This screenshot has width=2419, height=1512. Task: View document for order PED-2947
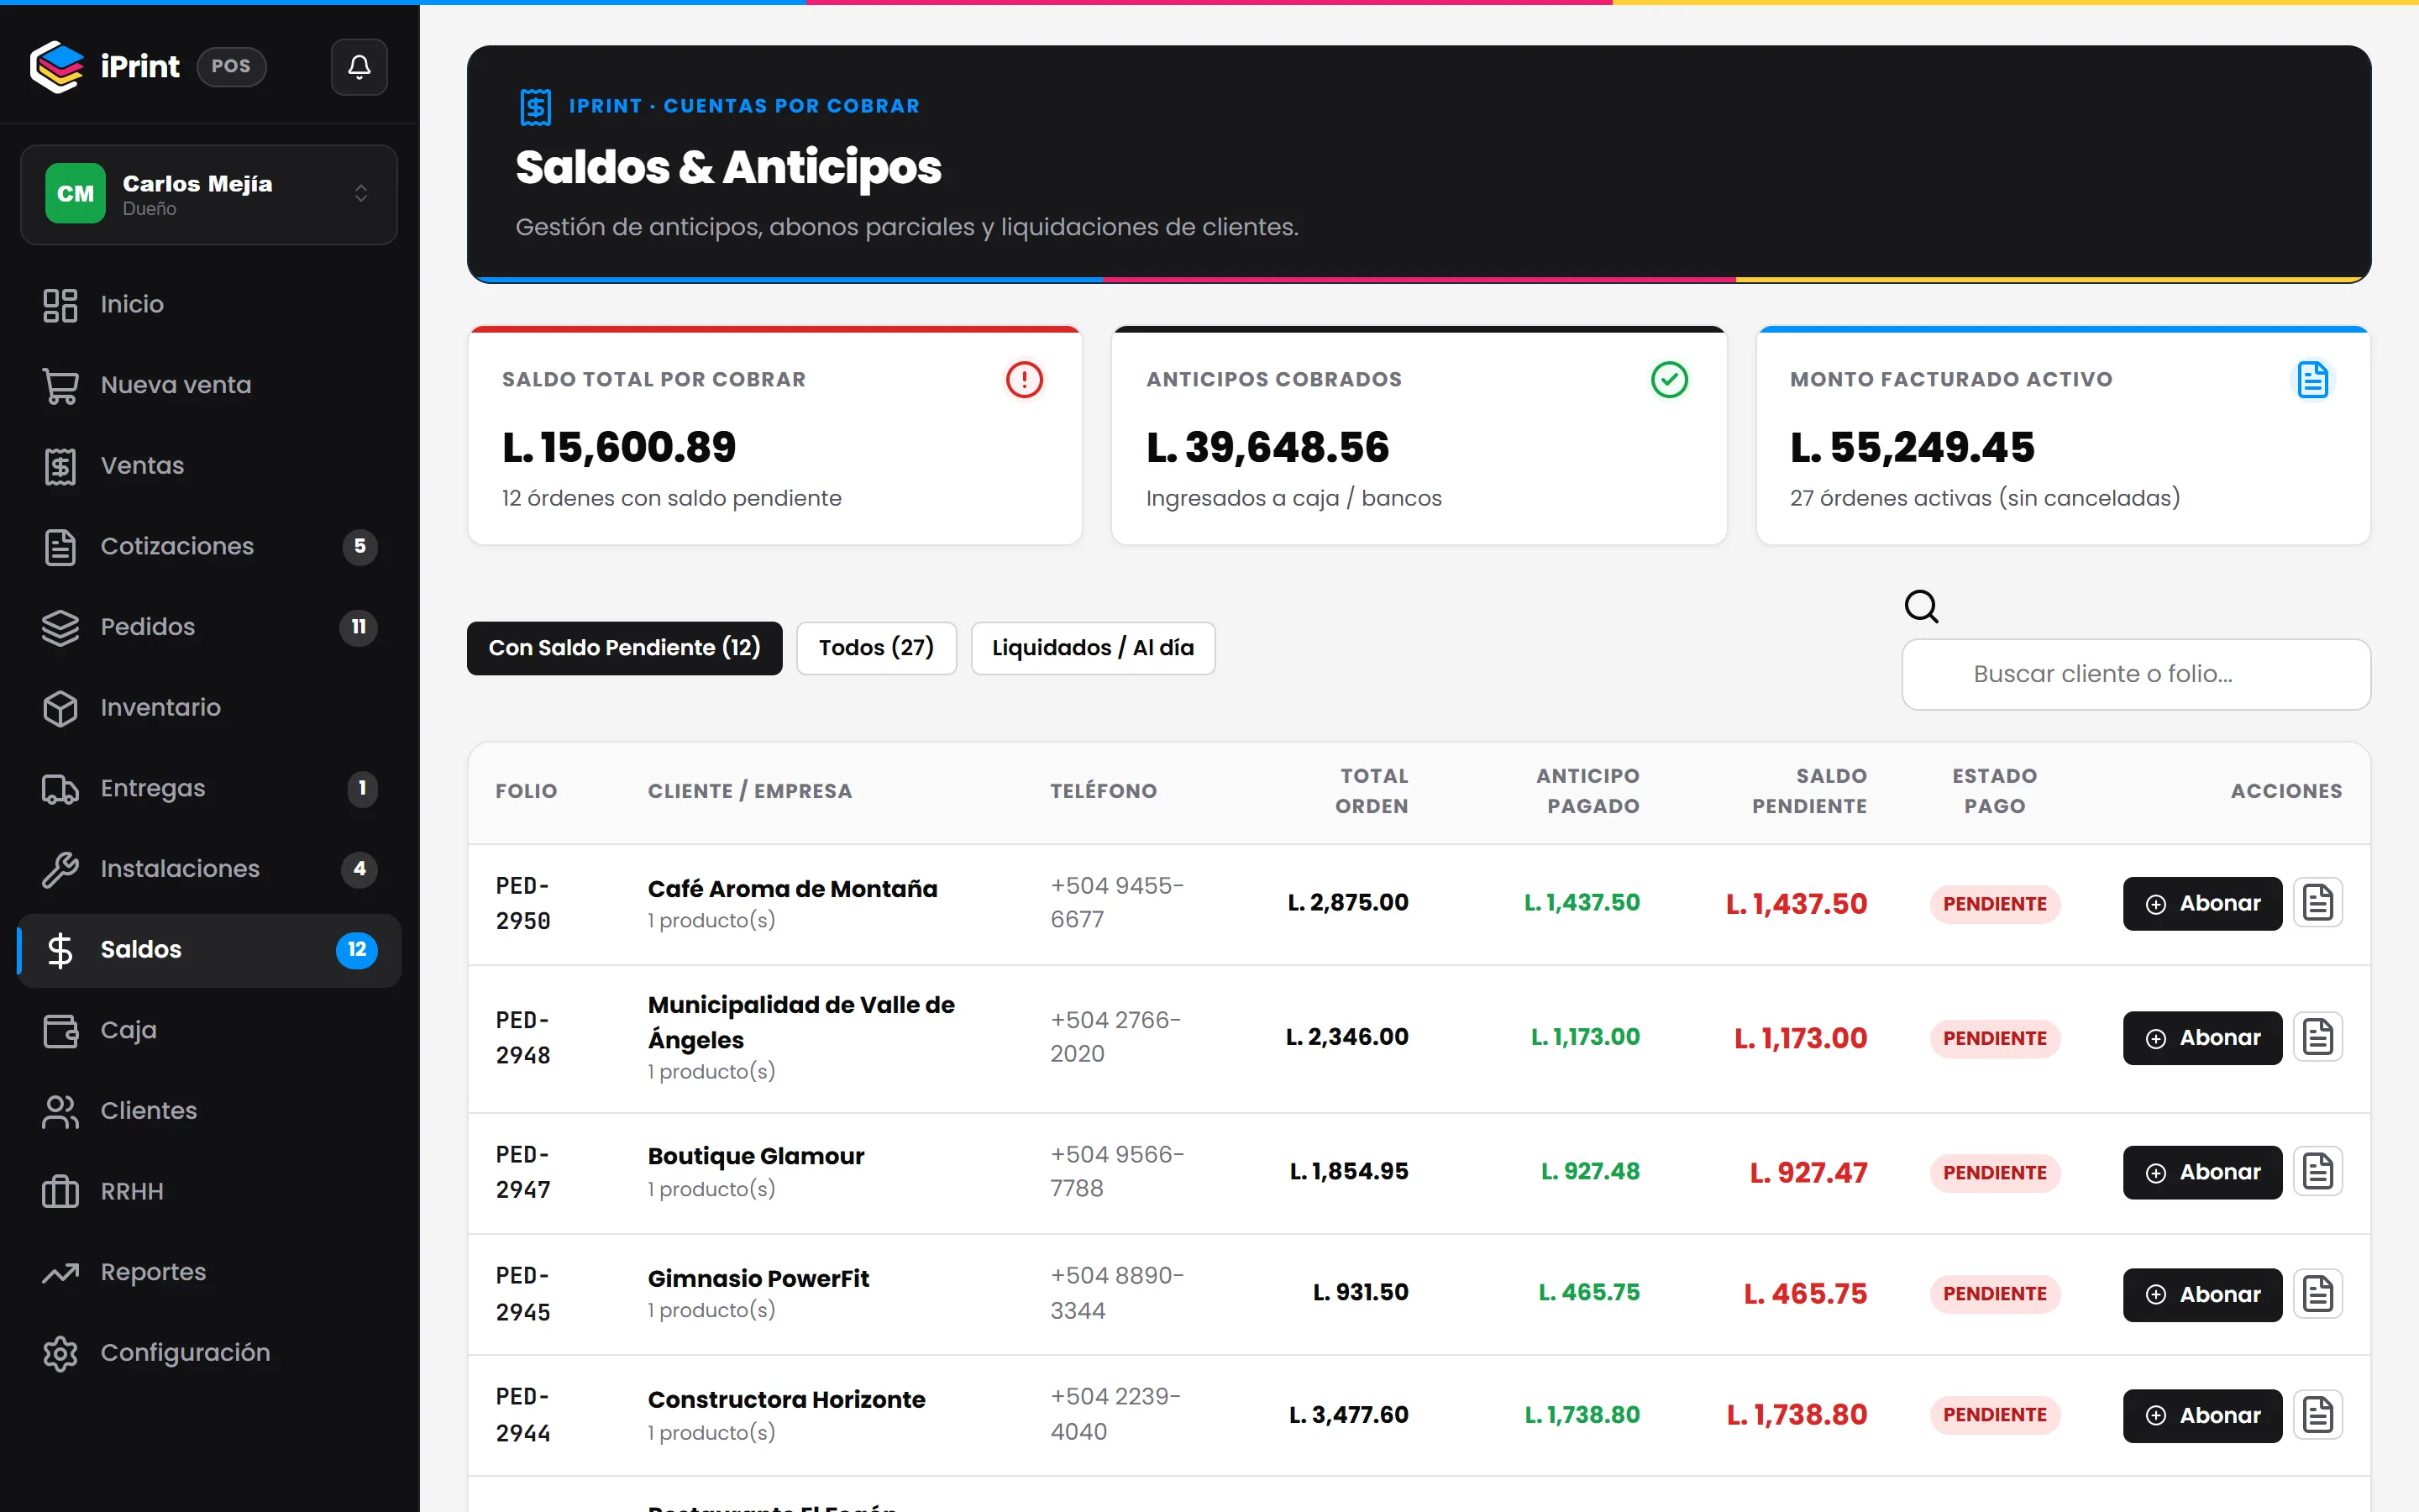point(2318,1173)
